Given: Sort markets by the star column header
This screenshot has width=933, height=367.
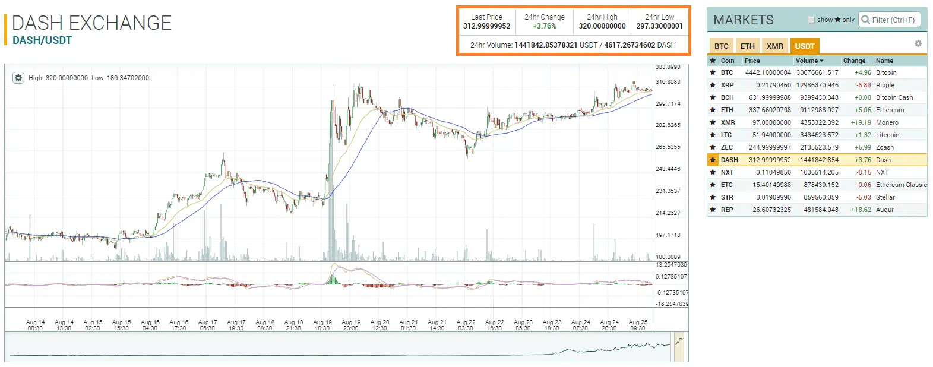Looking at the screenshot, I should click(713, 61).
